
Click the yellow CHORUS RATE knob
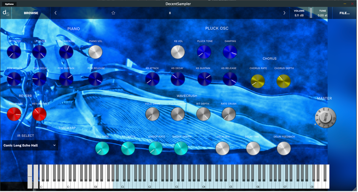tap(258, 81)
